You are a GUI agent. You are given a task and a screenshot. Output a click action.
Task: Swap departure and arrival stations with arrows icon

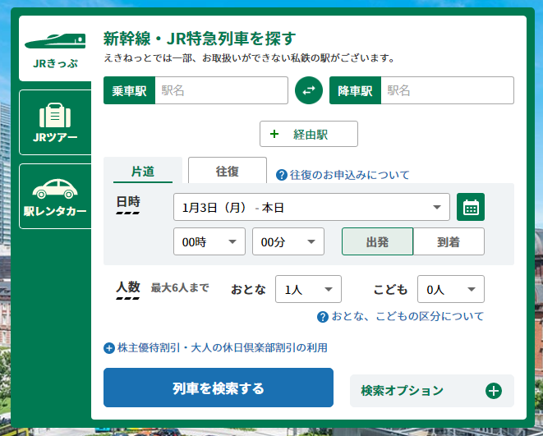[x=309, y=90]
